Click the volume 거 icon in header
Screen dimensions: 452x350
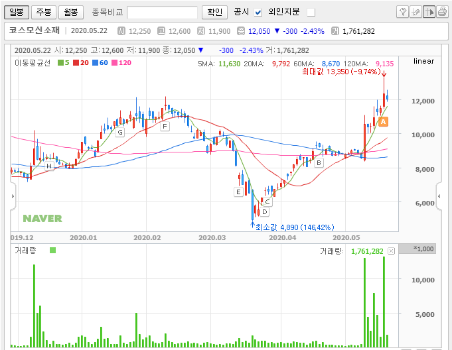(x=335, y=30)
